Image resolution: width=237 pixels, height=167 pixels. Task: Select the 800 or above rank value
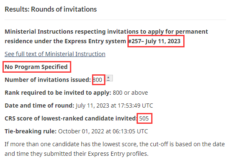pyautogui.click(x=130, y=93)
